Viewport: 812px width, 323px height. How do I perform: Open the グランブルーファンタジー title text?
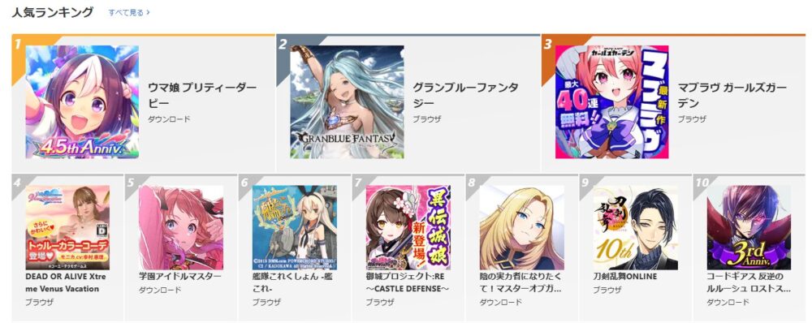(465, 95)
